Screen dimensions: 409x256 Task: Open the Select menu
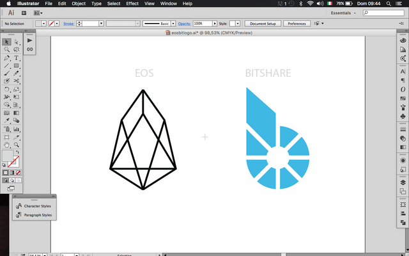114,4
